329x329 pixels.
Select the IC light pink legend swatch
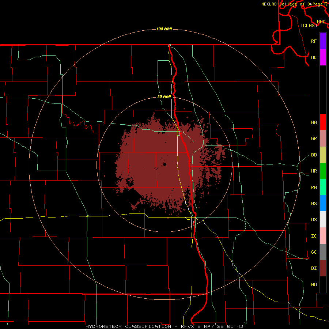point(323,236)
